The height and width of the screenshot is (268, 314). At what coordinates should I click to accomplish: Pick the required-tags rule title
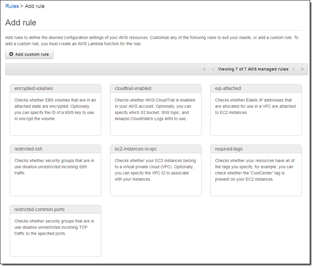click(229, 149)
